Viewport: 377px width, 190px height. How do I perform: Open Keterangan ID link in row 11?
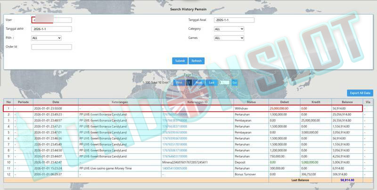click(x=175, y=168)
